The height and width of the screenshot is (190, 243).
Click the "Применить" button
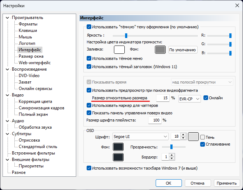(227, 183)
